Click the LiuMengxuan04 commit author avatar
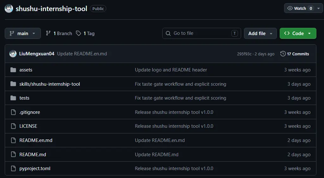The width and height of the screenshot is (324, 178). click(13, 54)
